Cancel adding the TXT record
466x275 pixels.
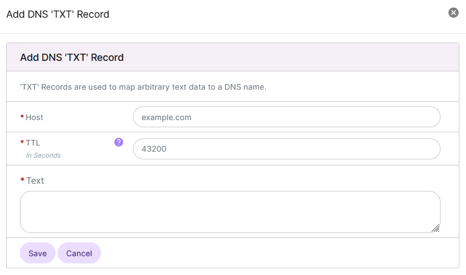click(x=79, y=253)
